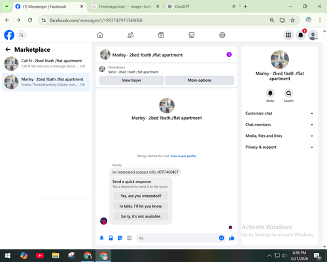Go forward in browser history
The width and height of the screenshot is (327, 262).
pyautogui.click(x=18, y=20)
